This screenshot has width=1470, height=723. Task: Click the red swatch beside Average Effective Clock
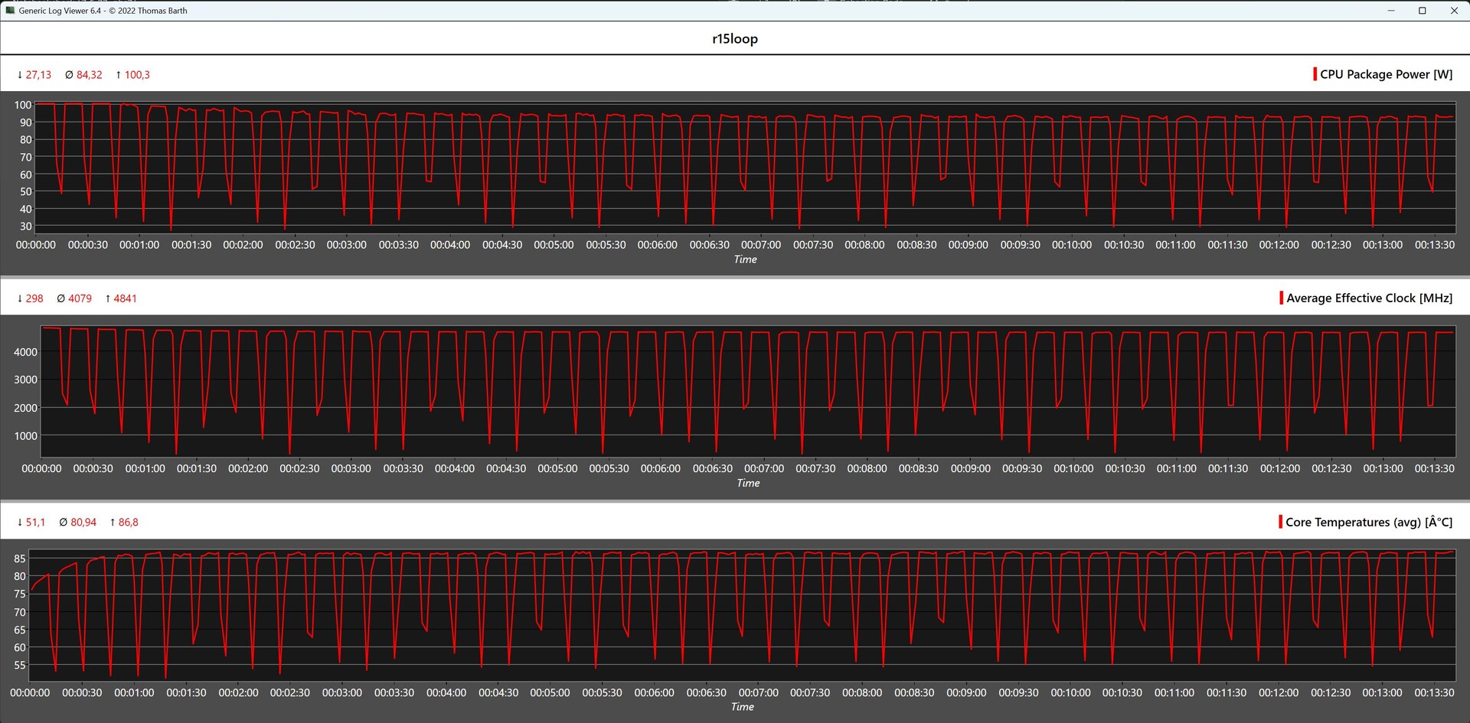tap(1281, 298)
